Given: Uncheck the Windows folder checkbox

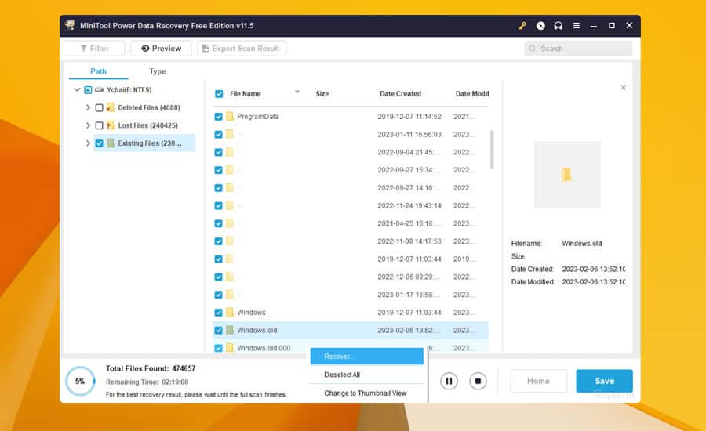Looking at the screenshot, I should click(x=218, y=312).
